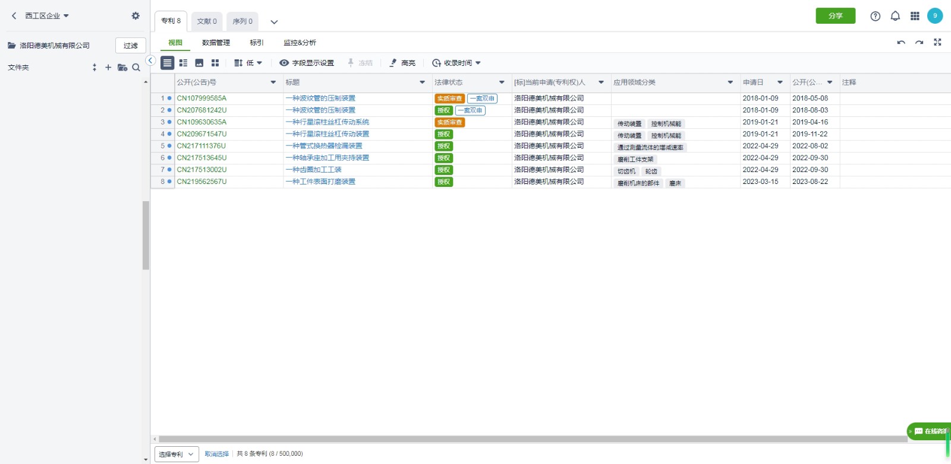The image size is (951, 464).
Task: Switch to 标引 tab
Action: pos(257,43)
